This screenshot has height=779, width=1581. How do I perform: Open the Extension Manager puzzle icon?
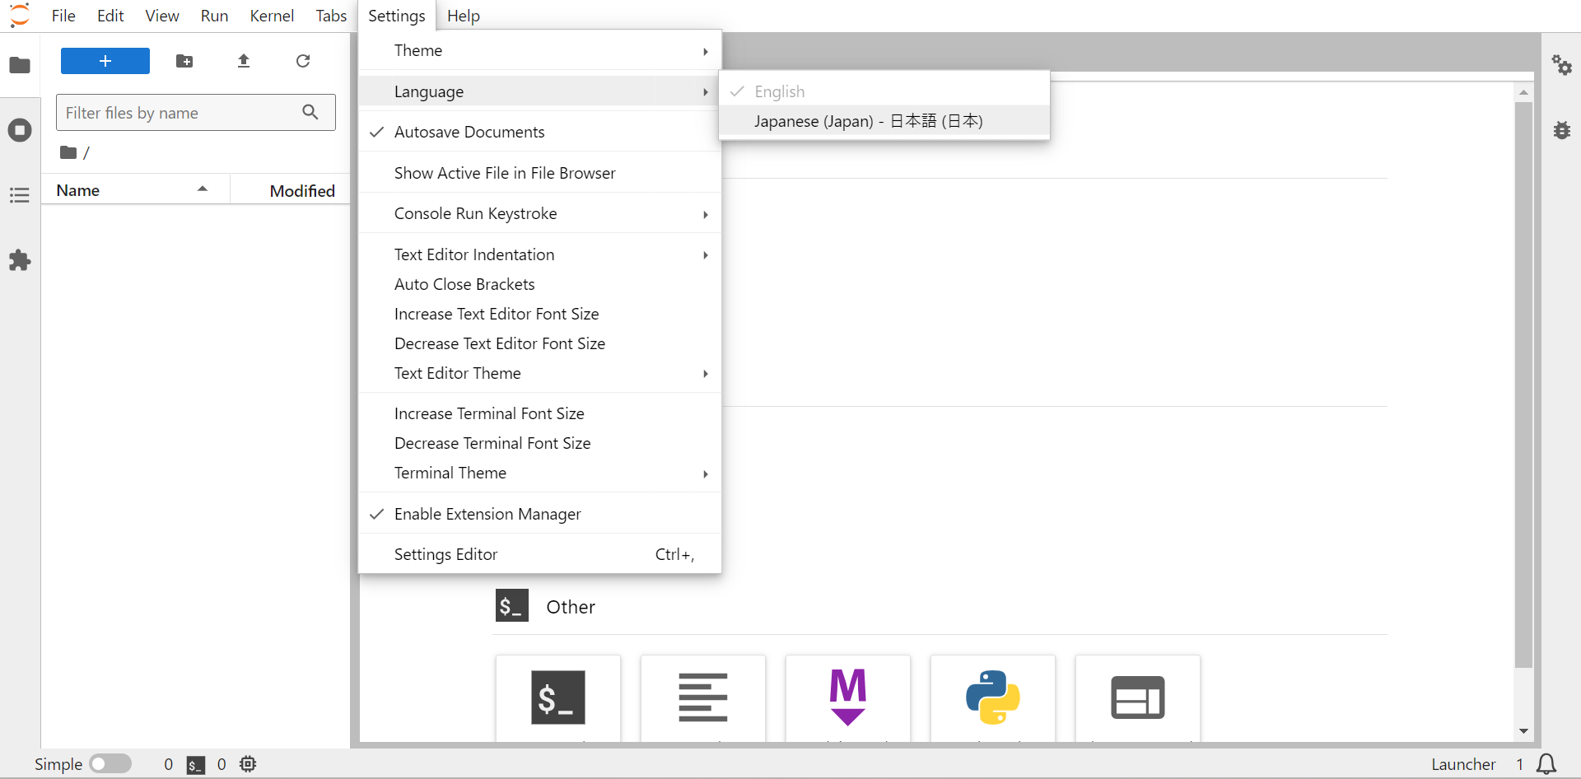pos(20,261)
